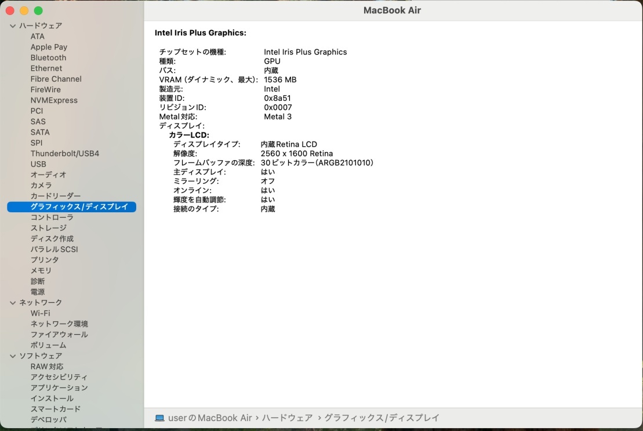Click the GPU type value
This screenshot has width=643, height=431.
pos(272,61)
